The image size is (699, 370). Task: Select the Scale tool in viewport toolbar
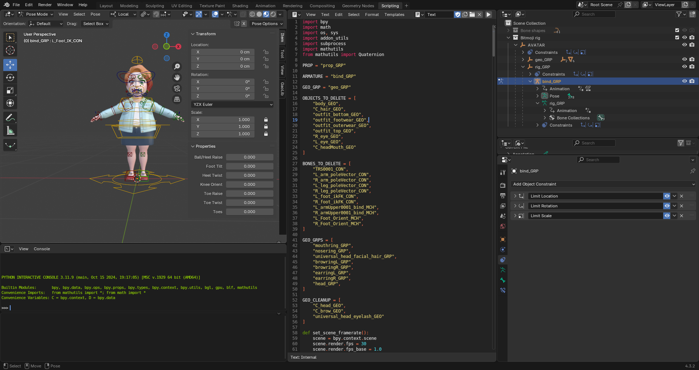click(x=10, y=90)
